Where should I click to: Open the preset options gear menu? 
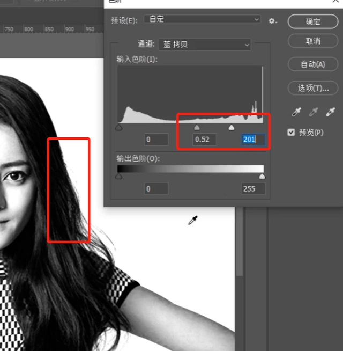pos(273,21)
